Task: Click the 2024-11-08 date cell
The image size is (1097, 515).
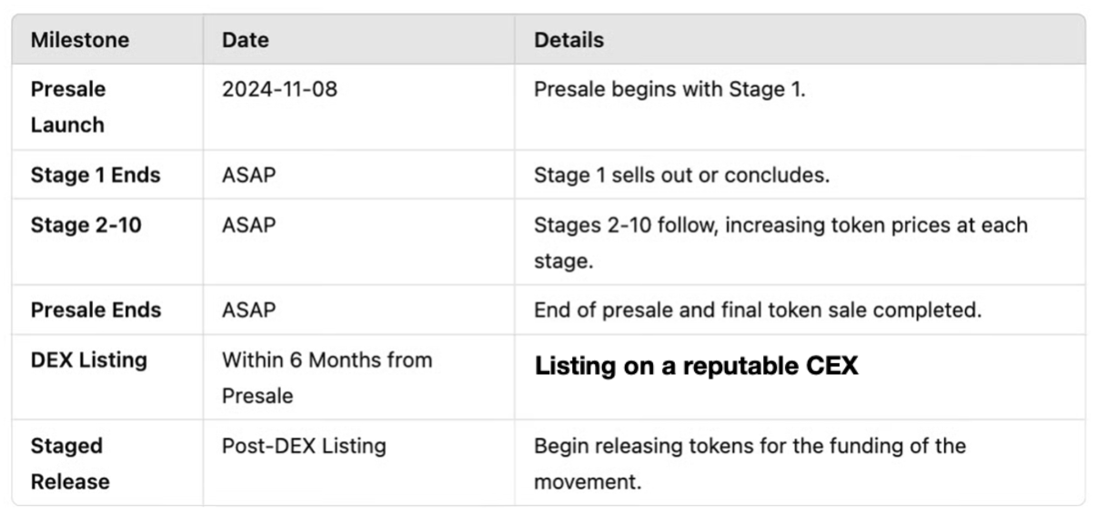Action: (x=279, y=89)
